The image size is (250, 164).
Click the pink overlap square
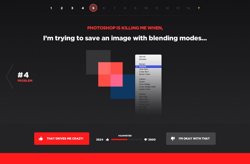pos(116,81)
